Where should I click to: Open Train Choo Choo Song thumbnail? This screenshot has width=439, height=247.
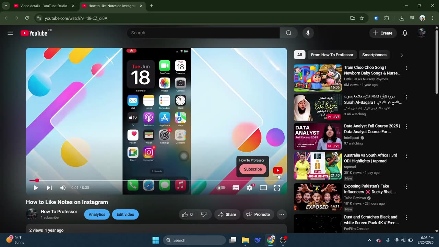318,78
